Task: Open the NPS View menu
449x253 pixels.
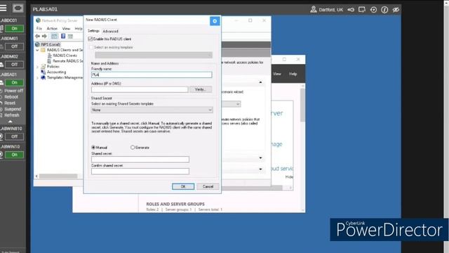Action: click(66, 29)
